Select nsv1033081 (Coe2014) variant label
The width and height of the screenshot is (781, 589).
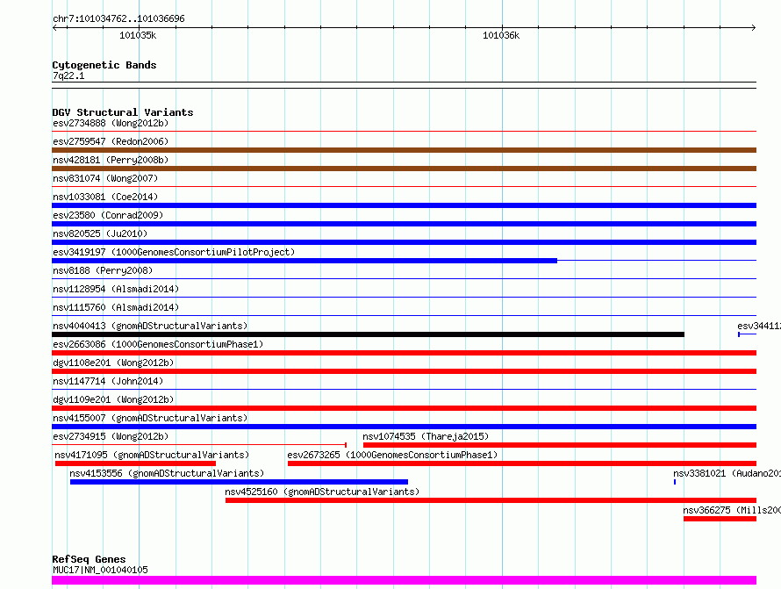tap(105, 197)
